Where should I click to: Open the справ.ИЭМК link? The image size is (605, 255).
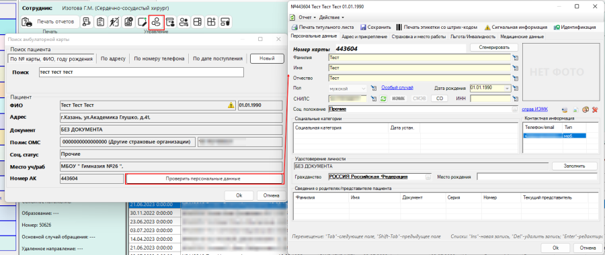click(535, 110)
